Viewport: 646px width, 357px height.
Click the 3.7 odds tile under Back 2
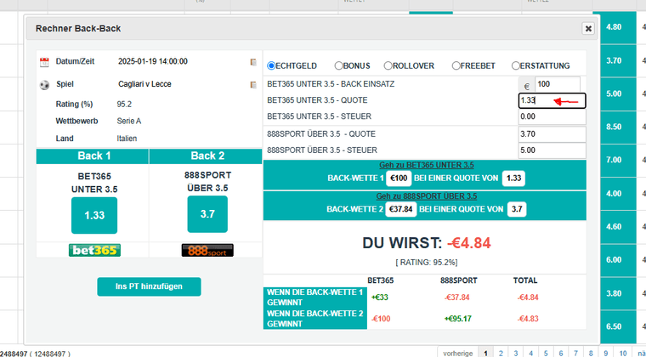click(207, 214)
